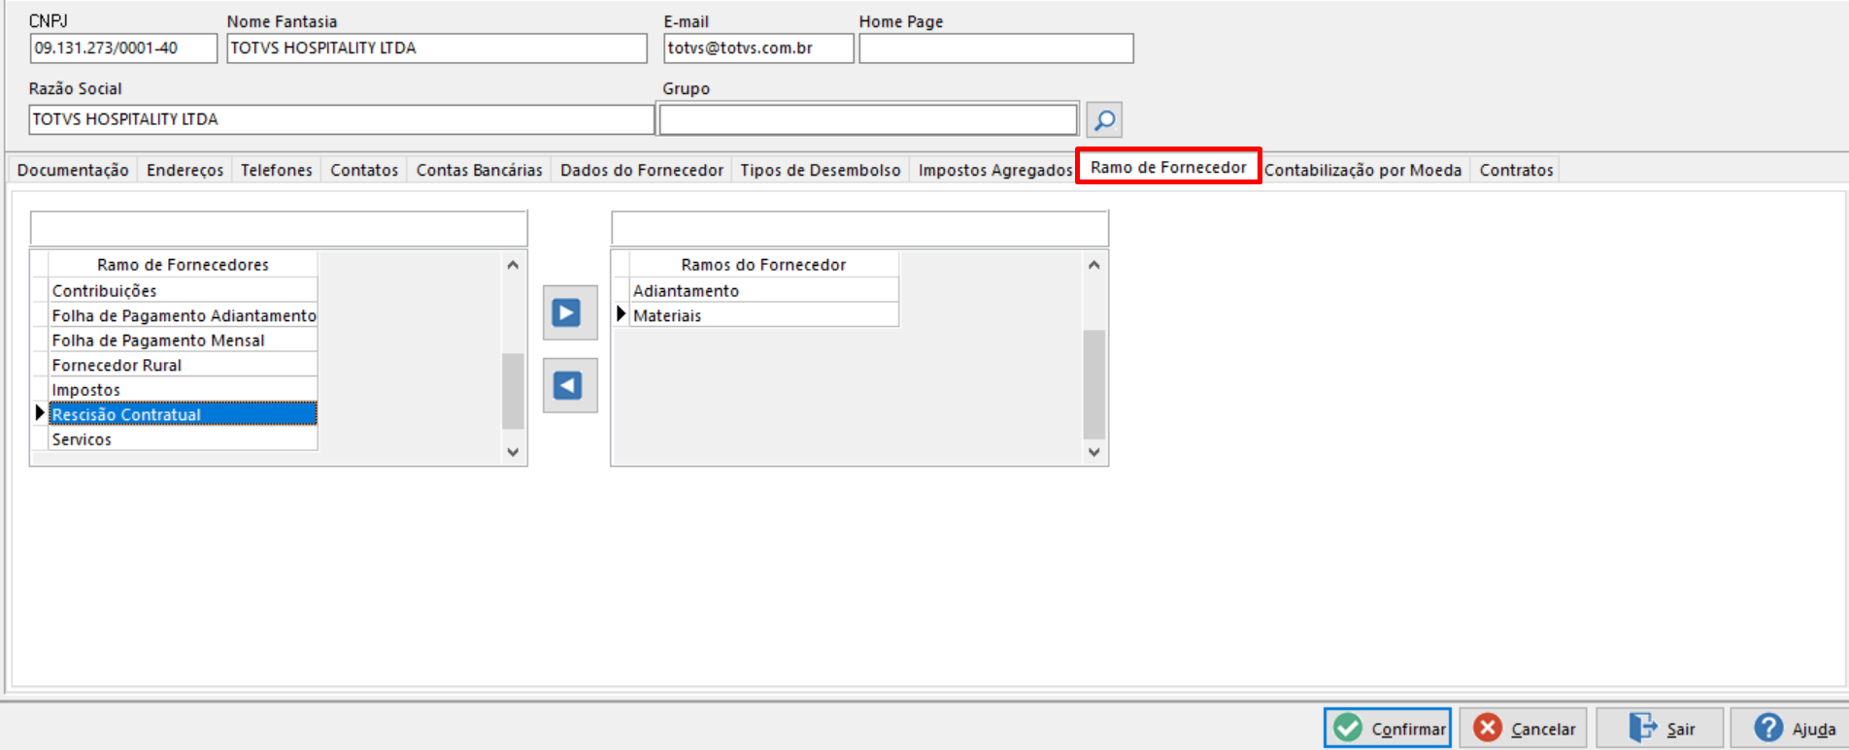Click the filter box above Ramo de Fornecedores
This screenshot has height=750, width=1849.
pyautogui.click(x=279, y=229)
